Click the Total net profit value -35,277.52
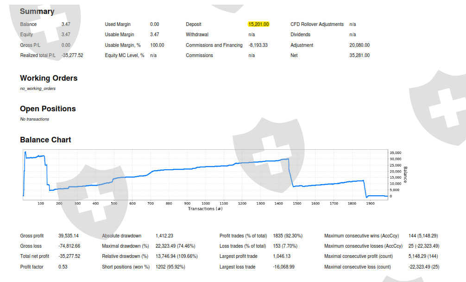 click(69, 256)
